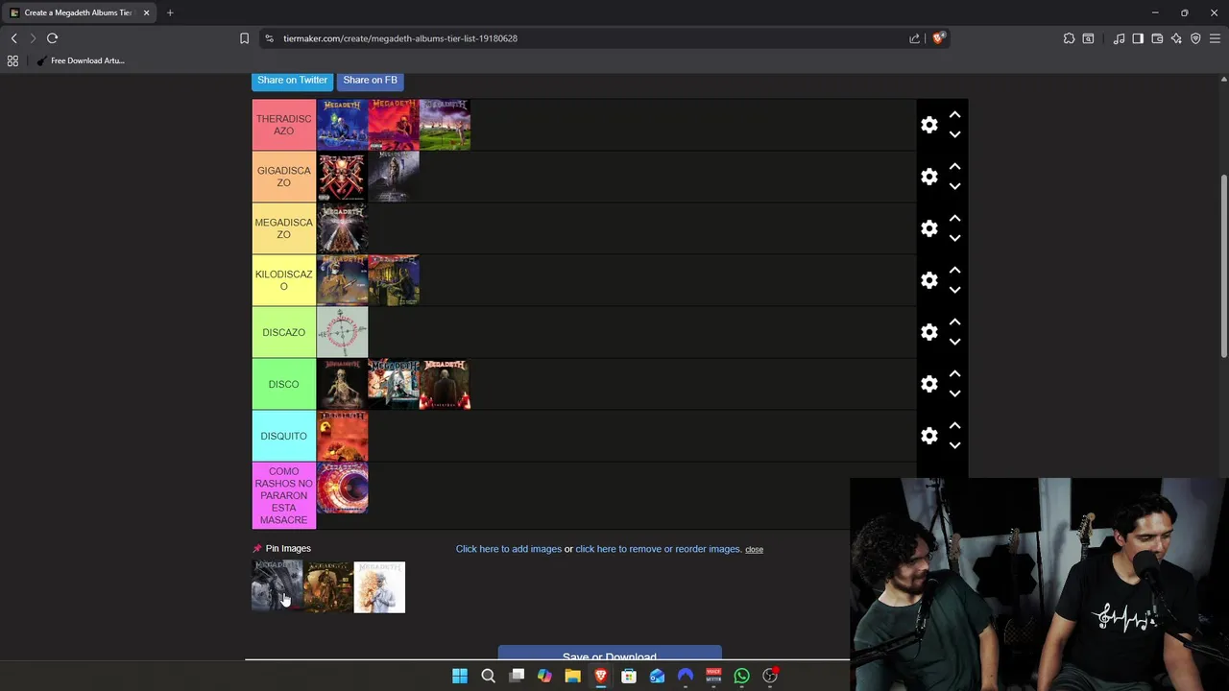Open OBS Studio from the taskbar

pyautogui.click(x=770, y=676)
